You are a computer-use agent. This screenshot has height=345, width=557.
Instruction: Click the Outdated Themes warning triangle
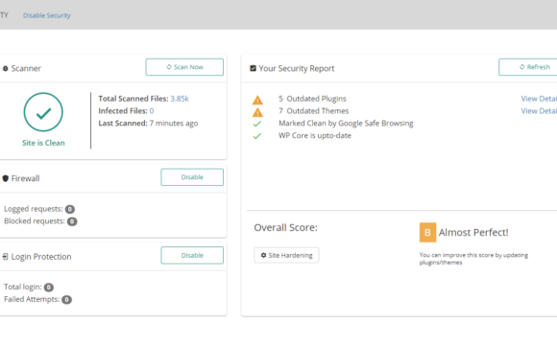point(257,112)
